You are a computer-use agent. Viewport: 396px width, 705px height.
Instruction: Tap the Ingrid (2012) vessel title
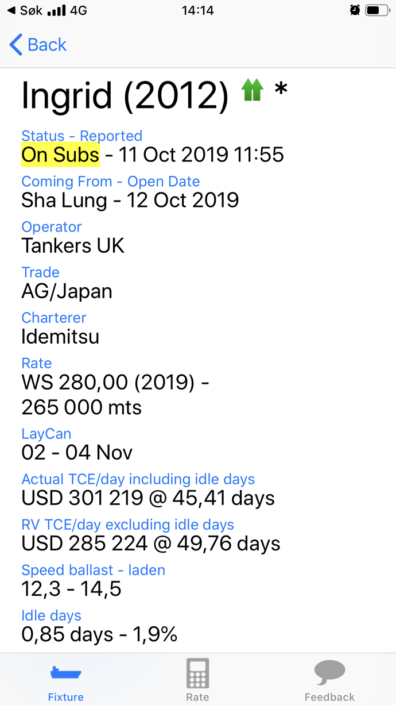point(125,95)
